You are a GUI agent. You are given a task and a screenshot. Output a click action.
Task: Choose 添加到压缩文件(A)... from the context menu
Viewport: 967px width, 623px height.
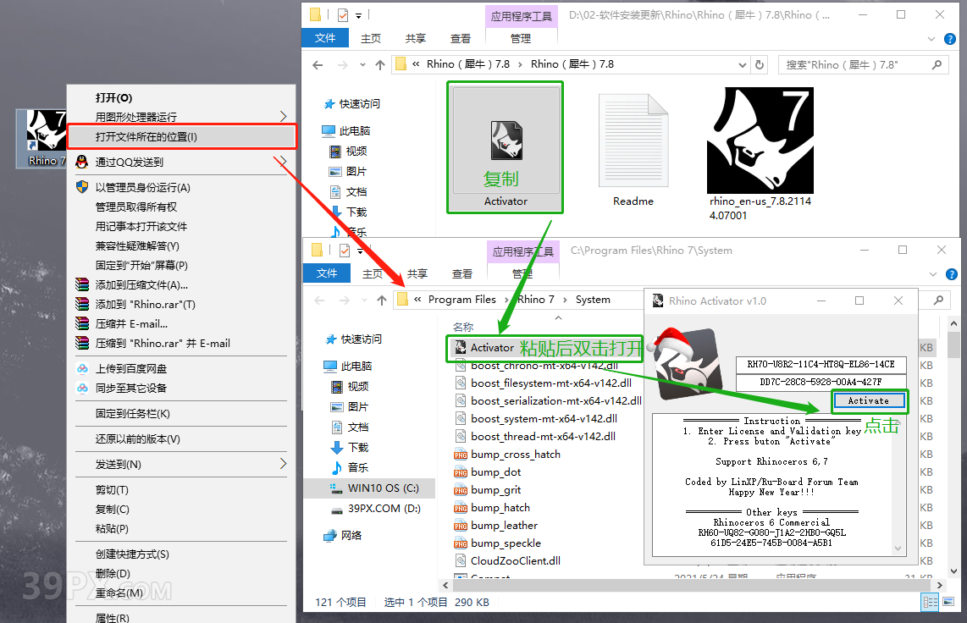(x=181, y=284)
